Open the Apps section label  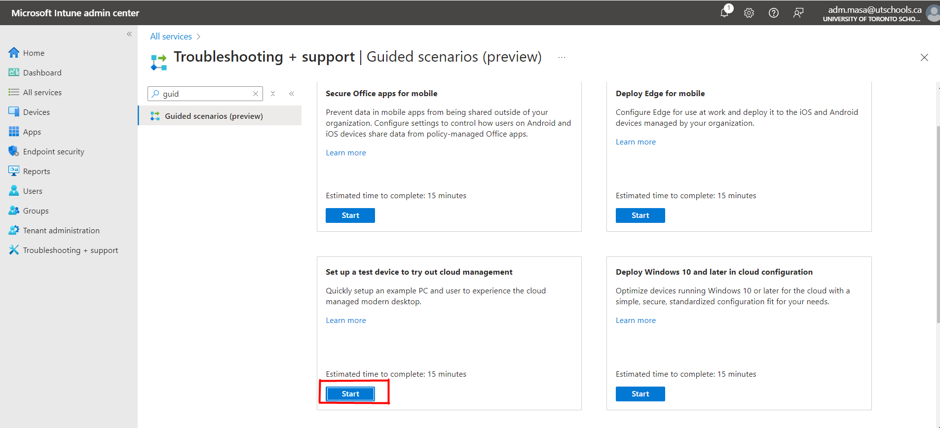point(32,132)
